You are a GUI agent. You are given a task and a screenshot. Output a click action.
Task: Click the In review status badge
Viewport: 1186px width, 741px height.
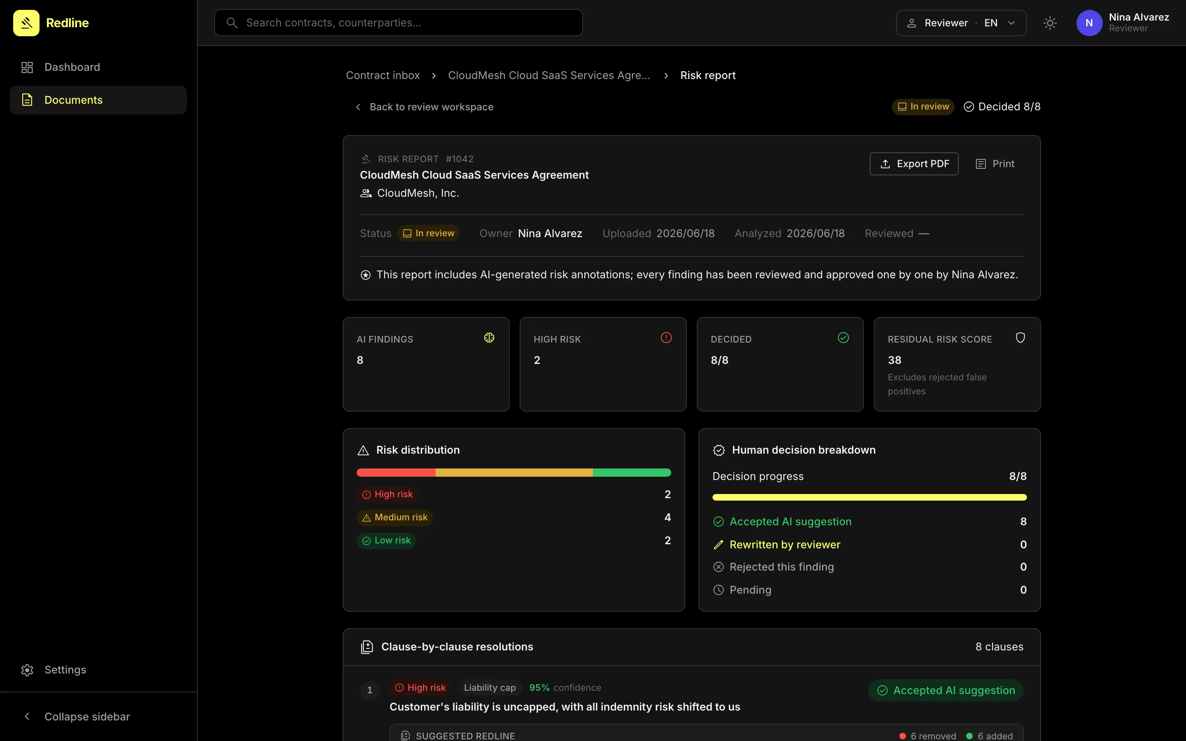tap(428, 233)
